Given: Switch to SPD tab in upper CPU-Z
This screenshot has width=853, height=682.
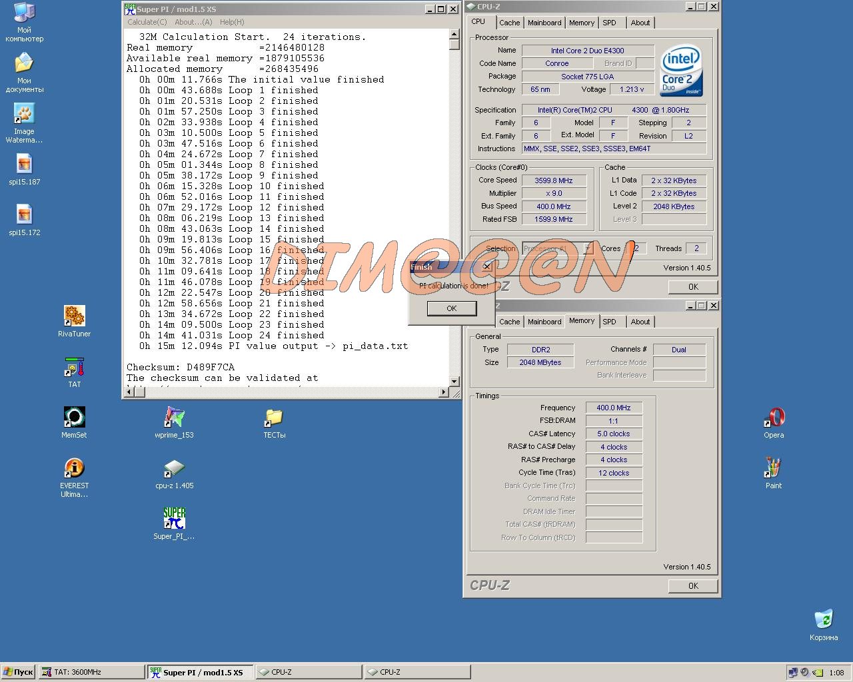Looking at the screenshot, I should (x=610, y=23).
